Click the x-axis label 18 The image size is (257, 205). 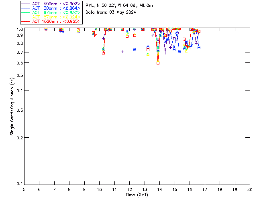pyautogui.click(x=220, y=189)
